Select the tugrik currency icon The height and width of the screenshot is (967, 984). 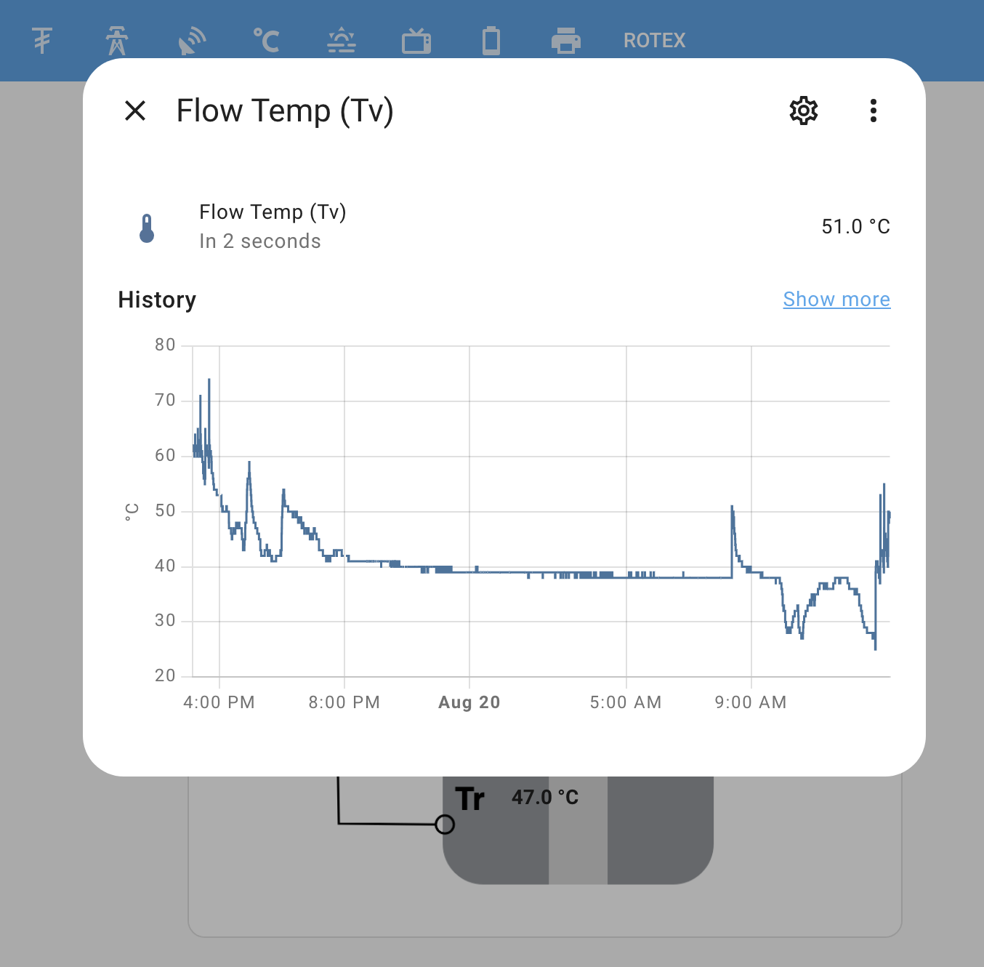(x=41, y=40)
